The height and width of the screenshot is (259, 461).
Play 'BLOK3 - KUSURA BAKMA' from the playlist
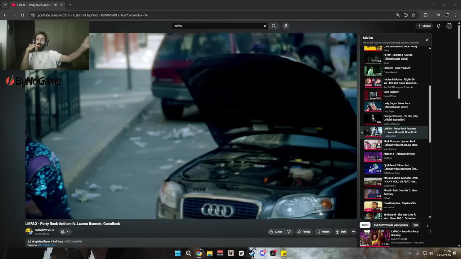pos(394,59)
